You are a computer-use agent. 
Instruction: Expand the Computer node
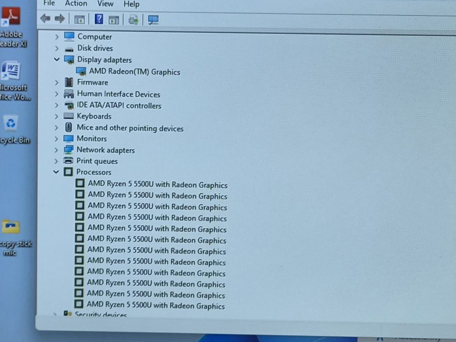tap(57, 37)
